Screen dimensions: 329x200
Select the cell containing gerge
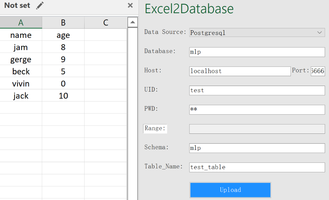(x=21, y=59)
